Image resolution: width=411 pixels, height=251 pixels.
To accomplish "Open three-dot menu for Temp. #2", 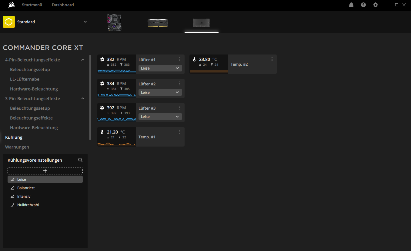I will point(272,59).
